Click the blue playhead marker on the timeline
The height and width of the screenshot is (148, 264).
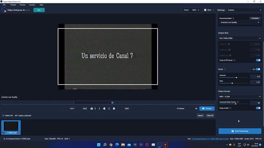point(112,103)
